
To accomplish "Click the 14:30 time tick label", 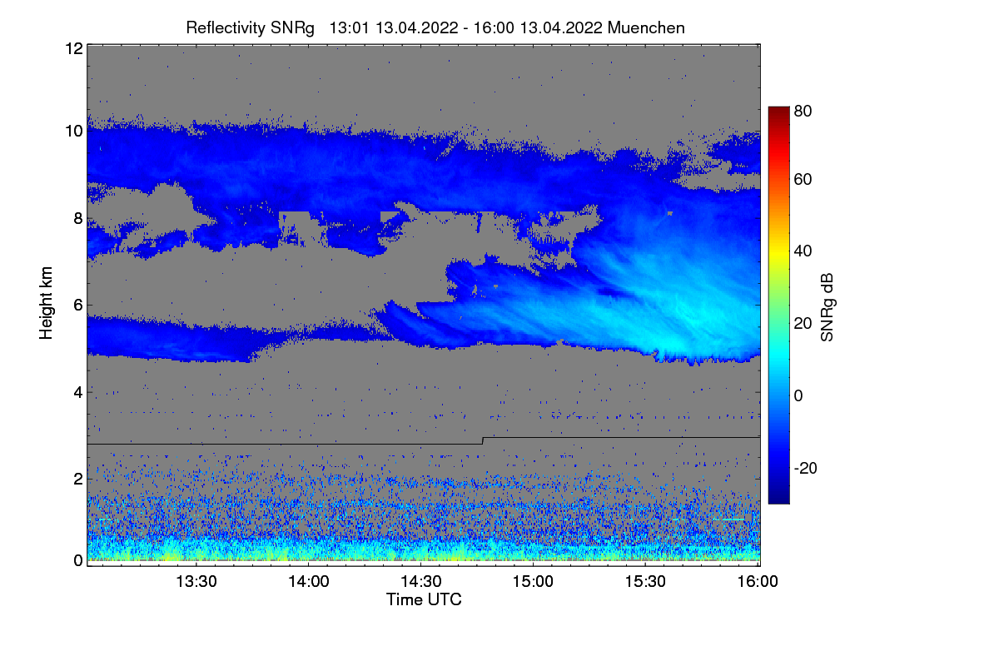I will 421,582.
